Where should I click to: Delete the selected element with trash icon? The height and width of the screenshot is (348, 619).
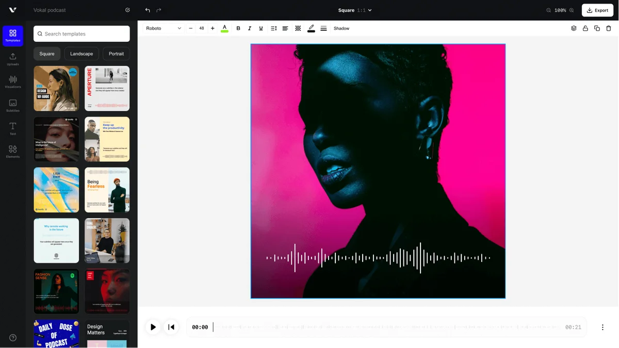(x=609, y=28)
